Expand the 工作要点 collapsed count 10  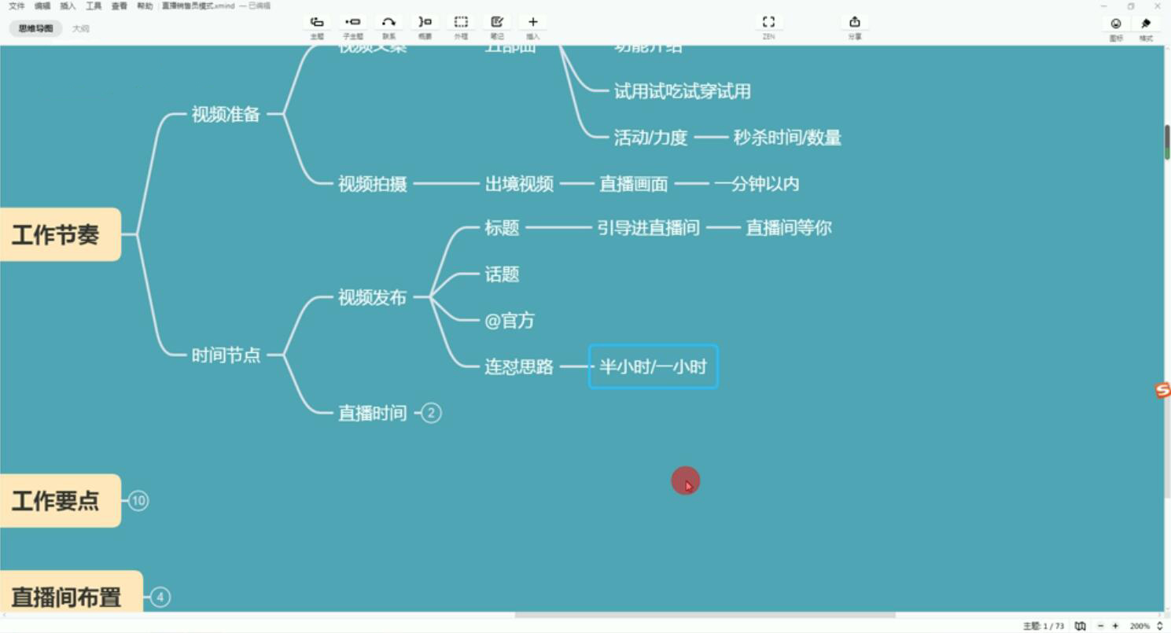[138, 501]
